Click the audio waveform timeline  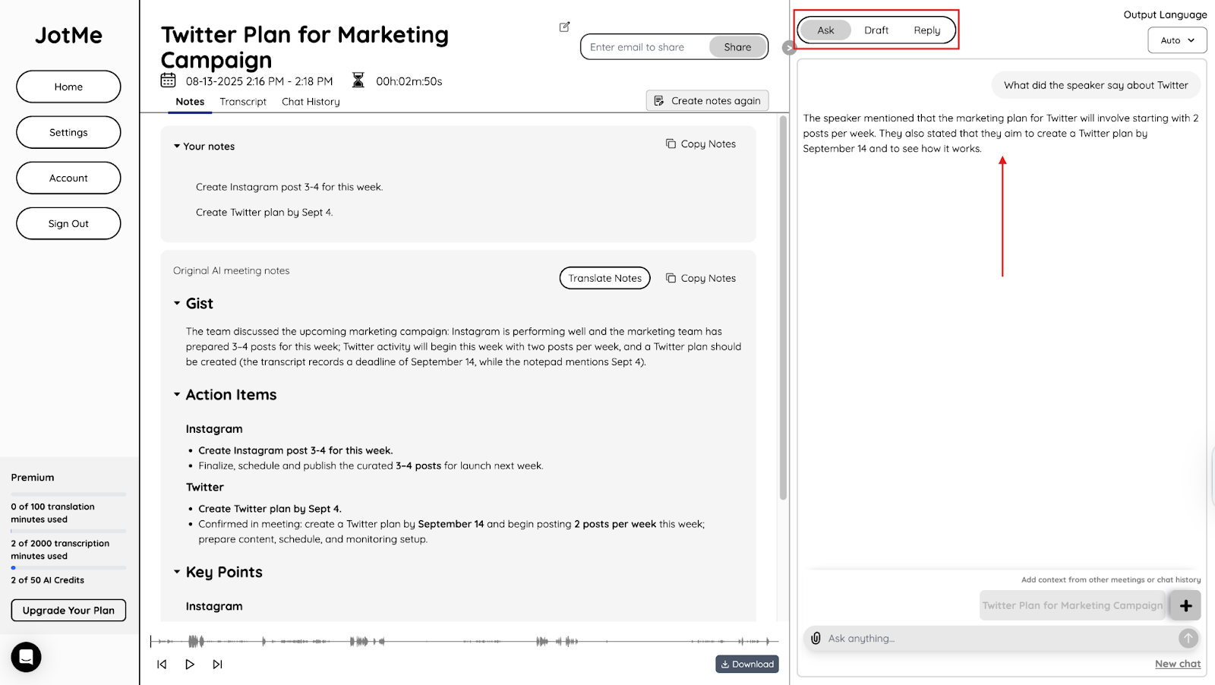click(465, 642)
